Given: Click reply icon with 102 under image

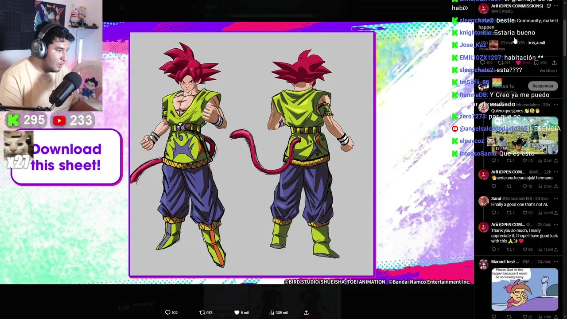Looking at the screenshot, I should pos(168,313).
